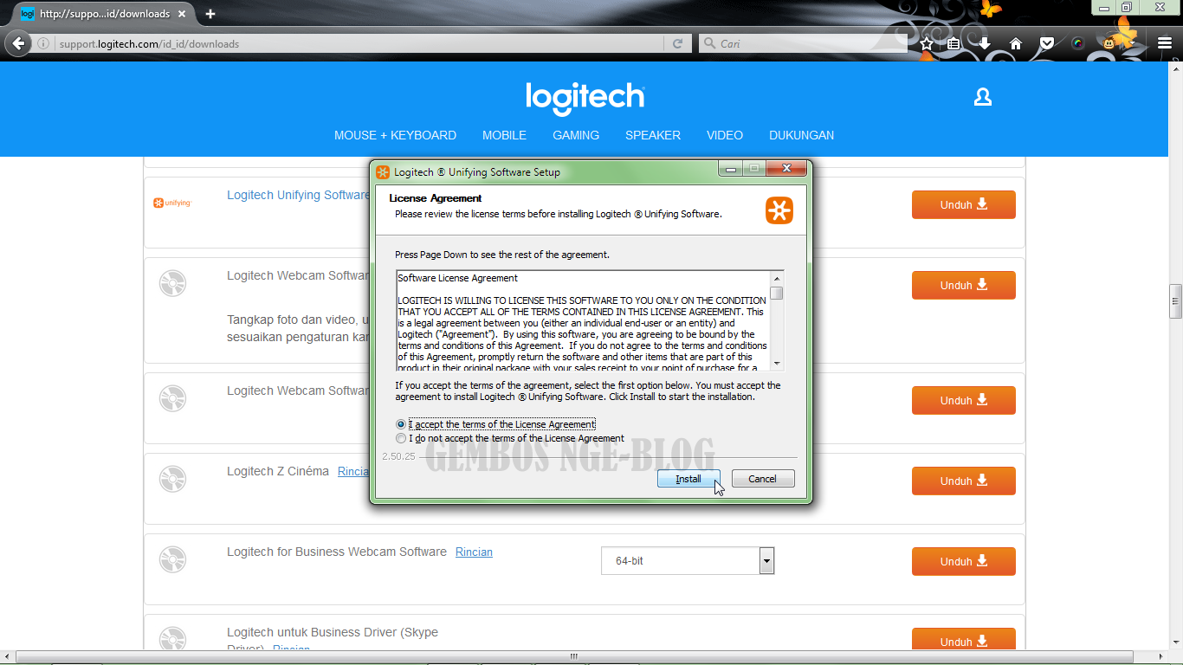Open the Logitech account profile icon
1183x665 pixels.
(x=982, y=98)
